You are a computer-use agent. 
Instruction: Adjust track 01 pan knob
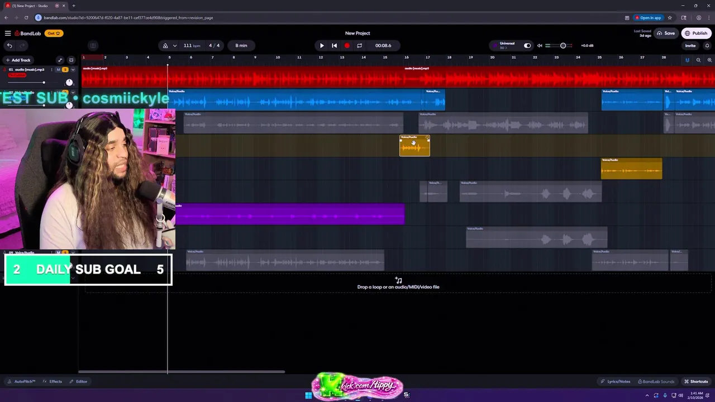pos(69,83)
